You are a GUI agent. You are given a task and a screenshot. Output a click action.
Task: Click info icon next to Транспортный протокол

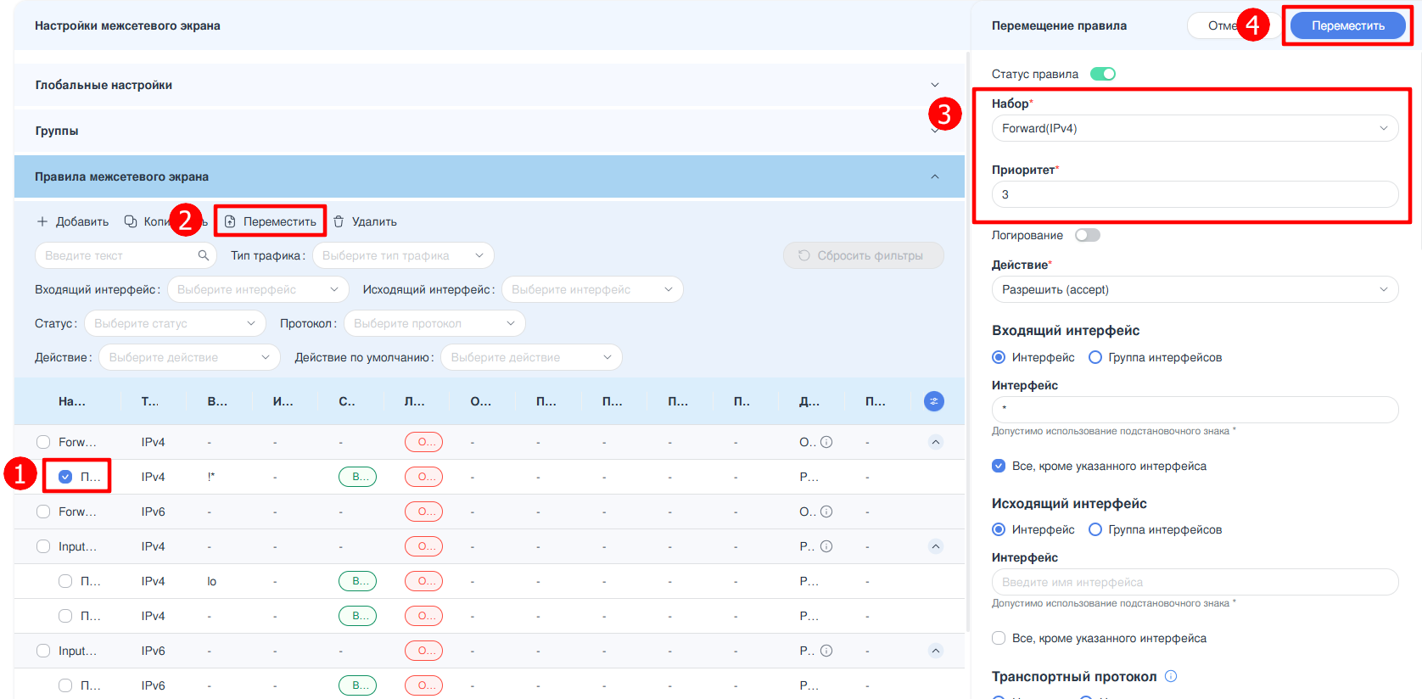1171,676
